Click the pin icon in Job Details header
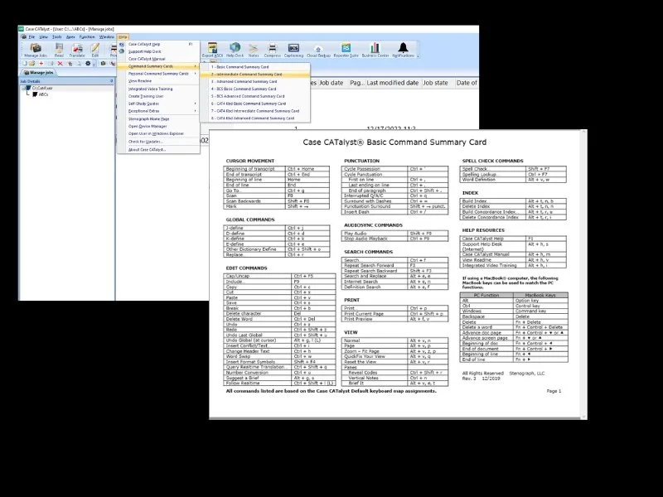 coord(112,81)
